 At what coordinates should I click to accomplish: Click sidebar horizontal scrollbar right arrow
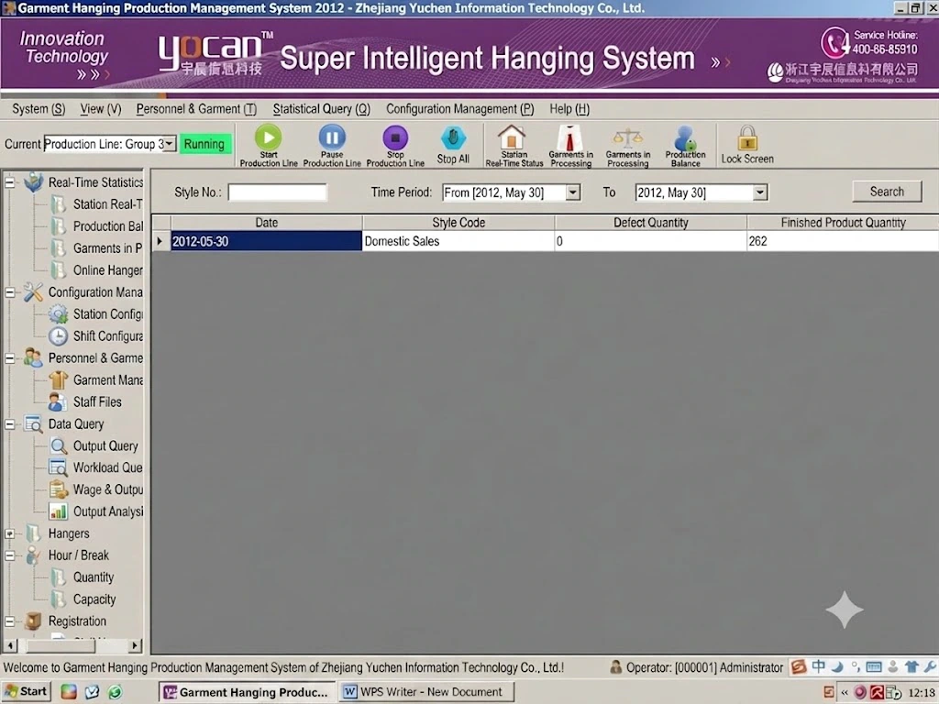point(135,645)
